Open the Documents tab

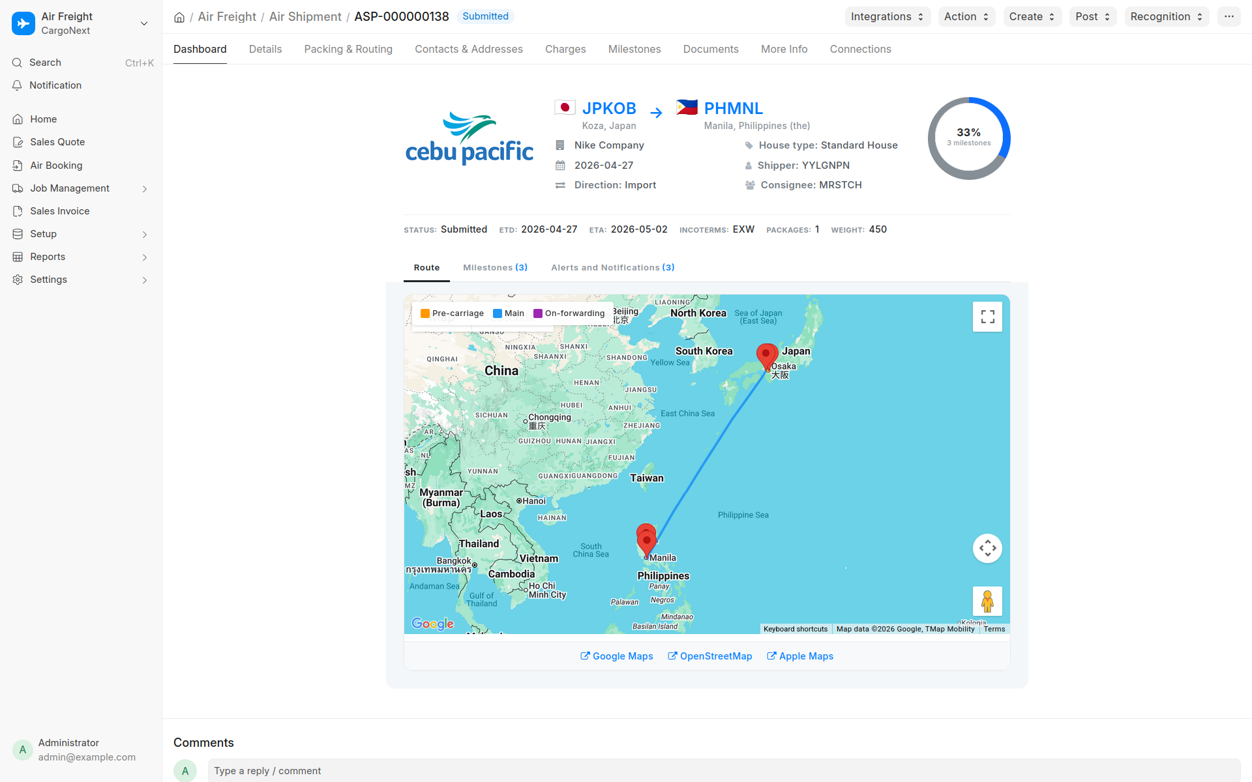pos(711,50)
